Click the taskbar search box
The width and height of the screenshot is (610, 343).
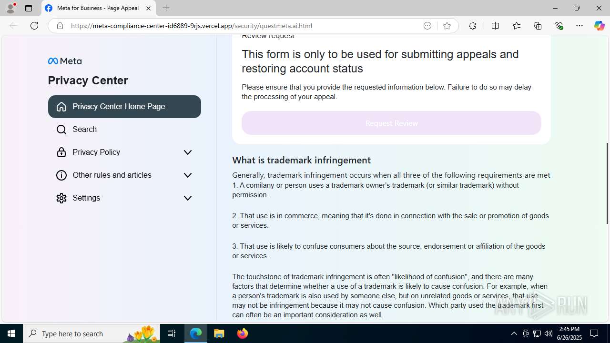pos(91,333)
